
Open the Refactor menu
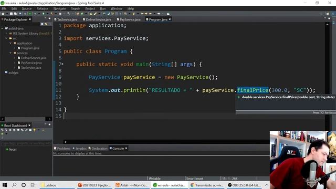coord(43,8)
